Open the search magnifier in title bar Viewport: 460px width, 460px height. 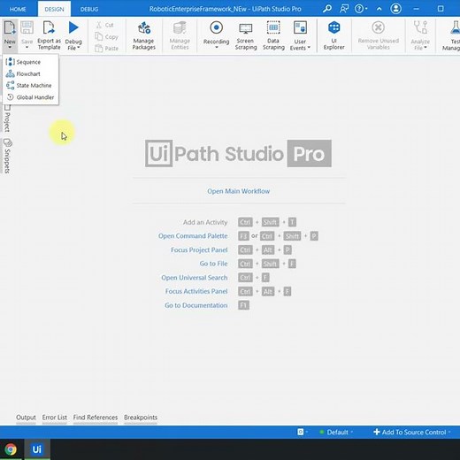pyautogui.click(x=326, y=9)
